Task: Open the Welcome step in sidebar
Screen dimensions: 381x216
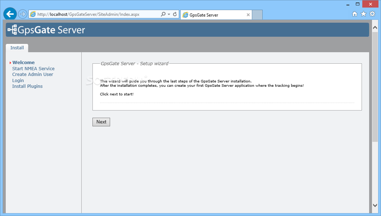Action: click(24, 63)
